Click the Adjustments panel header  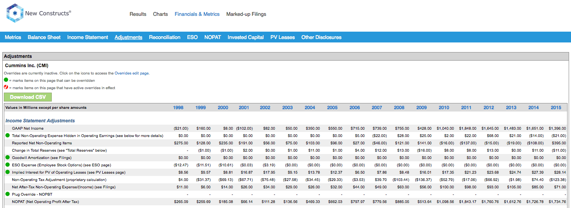tap(285, 56)
